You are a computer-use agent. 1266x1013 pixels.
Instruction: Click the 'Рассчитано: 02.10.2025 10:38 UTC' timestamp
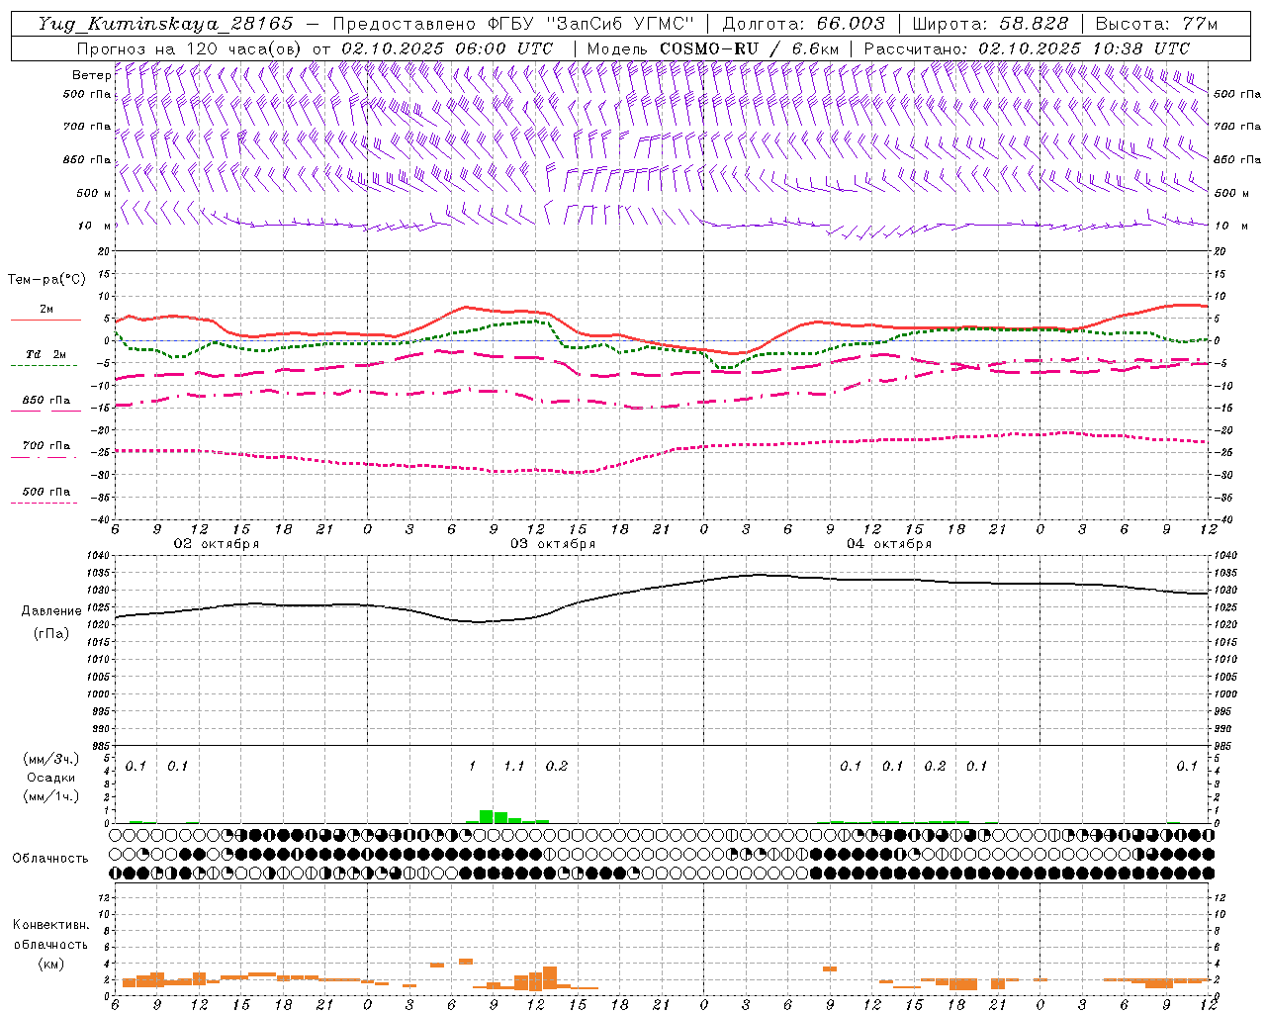coord(1027,48)
